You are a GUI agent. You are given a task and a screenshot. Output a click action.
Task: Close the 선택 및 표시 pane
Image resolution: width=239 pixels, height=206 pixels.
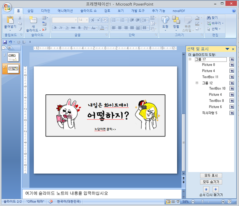tap(233, 49)
